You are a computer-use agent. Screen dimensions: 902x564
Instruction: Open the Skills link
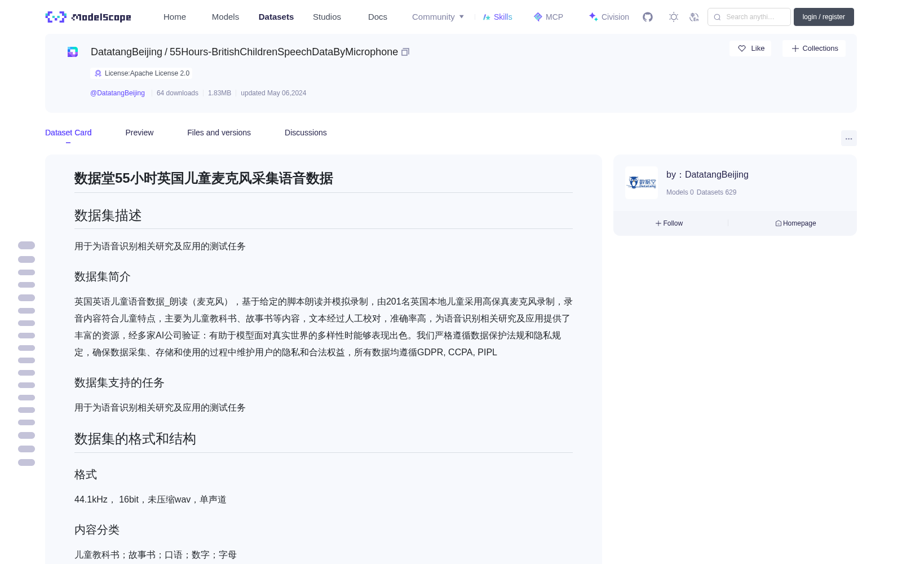pyautogui.click(x=498, y=17)
